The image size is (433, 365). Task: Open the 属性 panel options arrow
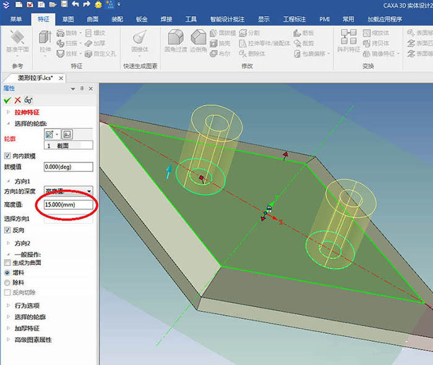tap(73, 89)
